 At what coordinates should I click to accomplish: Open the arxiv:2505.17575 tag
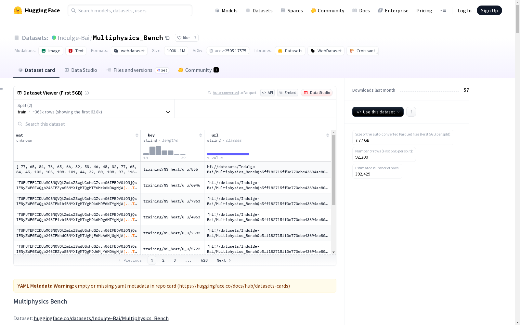[x=228, y=51]
